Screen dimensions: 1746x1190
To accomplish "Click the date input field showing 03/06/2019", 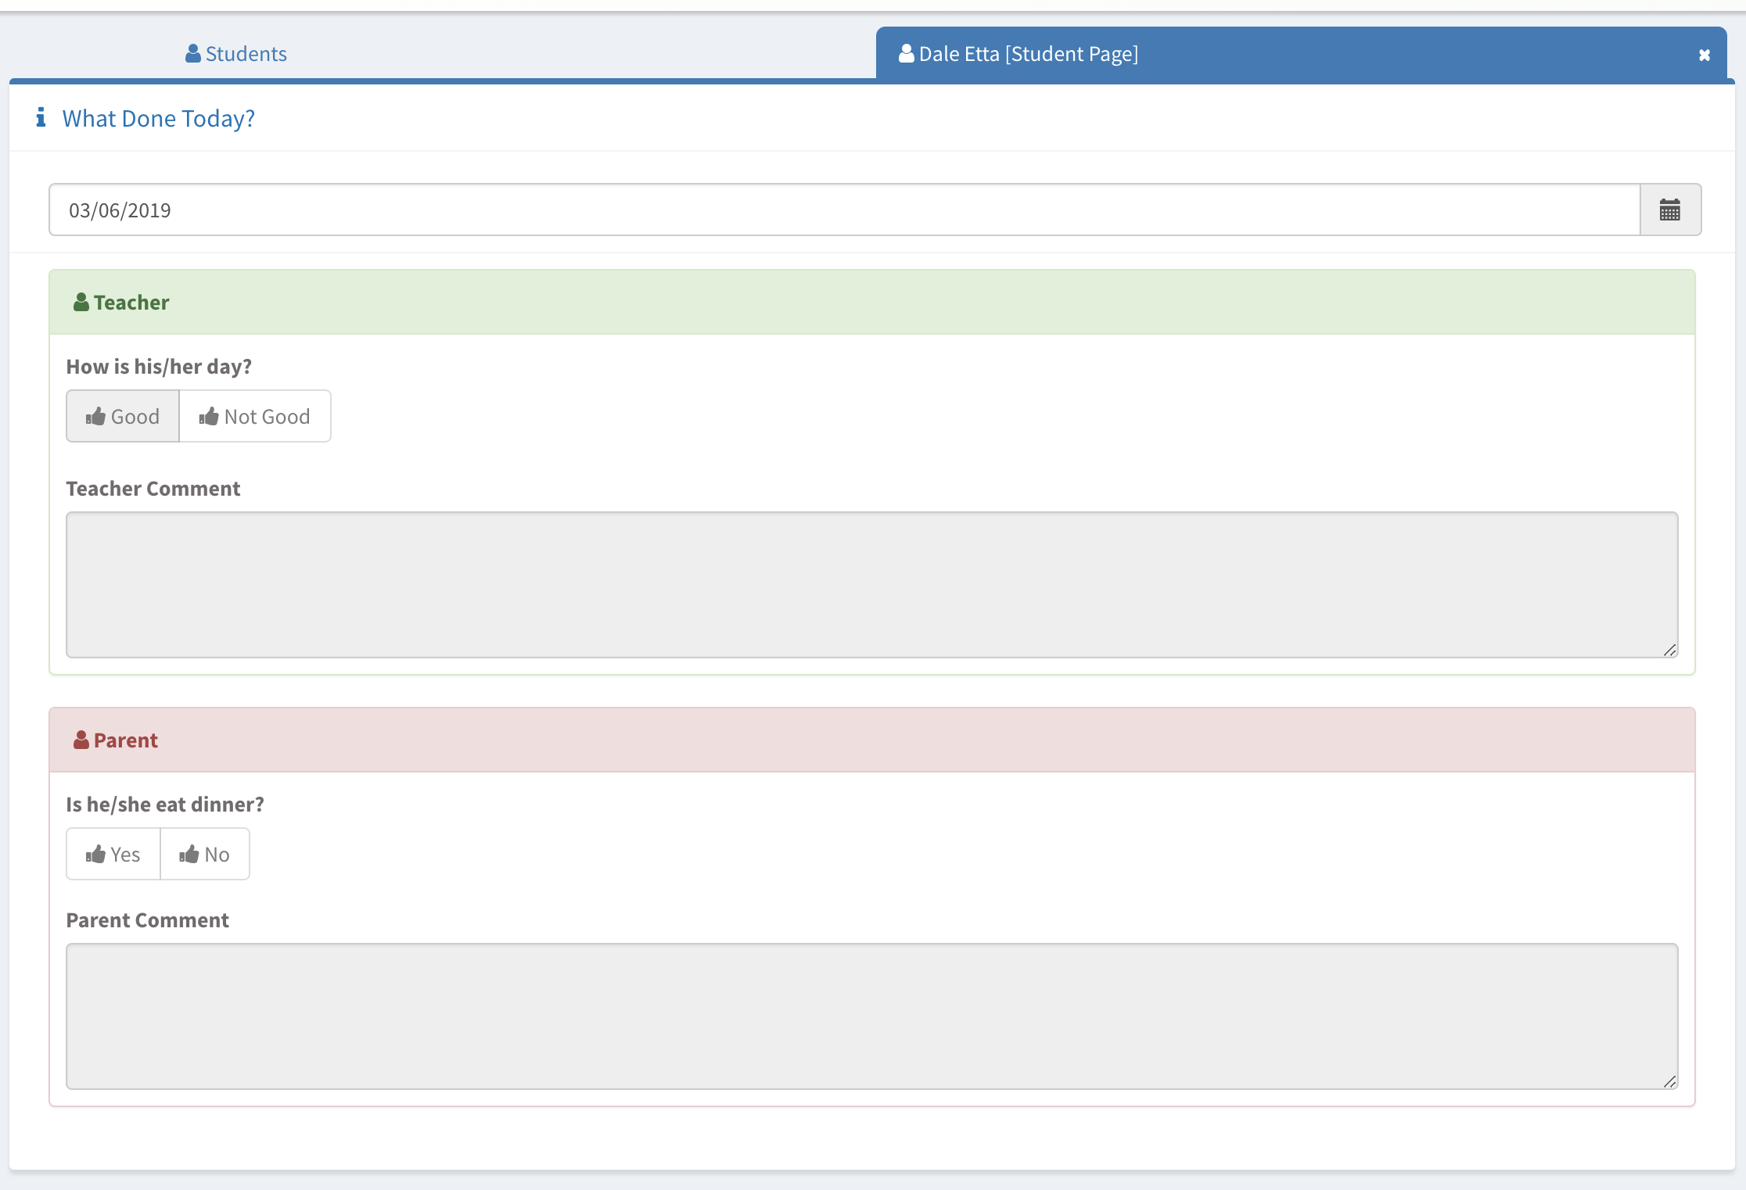I will coord(845,210).
